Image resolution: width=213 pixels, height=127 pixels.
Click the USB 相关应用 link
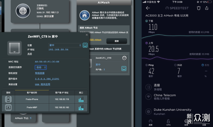(43, 84)
